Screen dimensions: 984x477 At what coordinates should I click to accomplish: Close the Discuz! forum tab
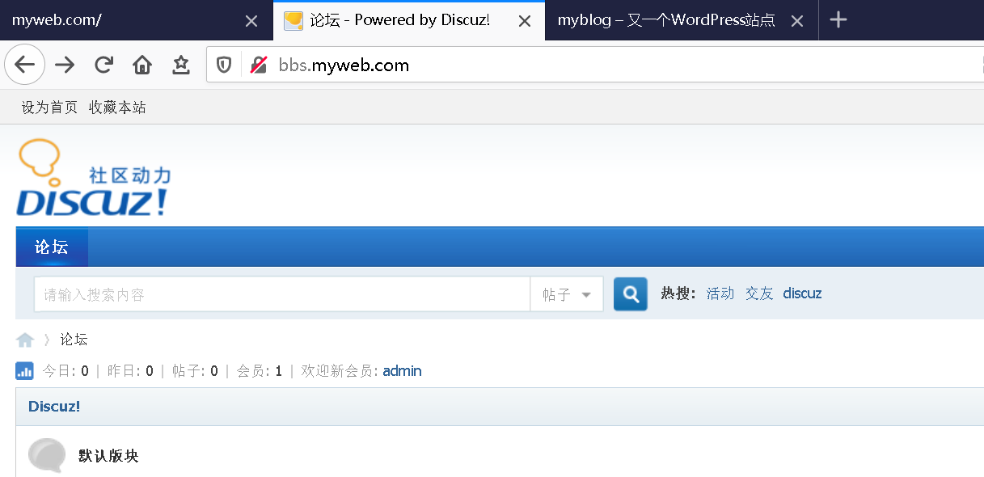525,21
